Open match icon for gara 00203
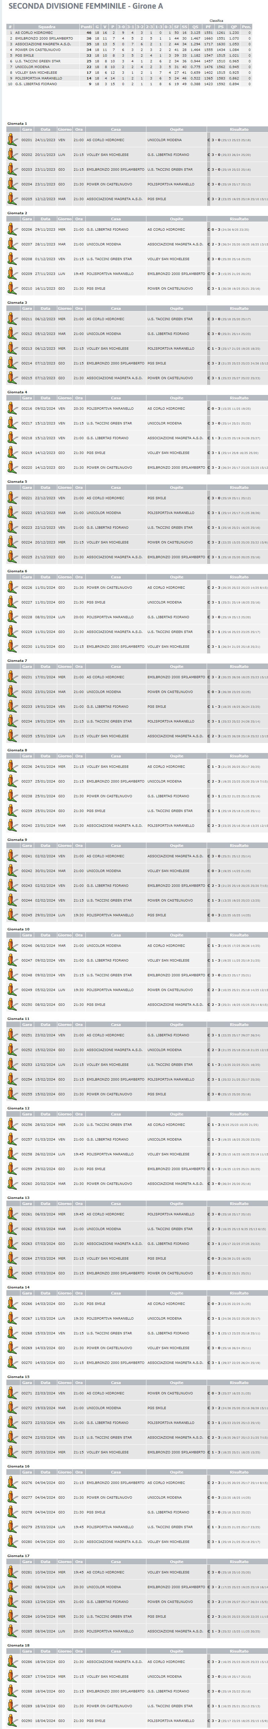This screenshot has height=1729, width=268. [x=12, y=170]
